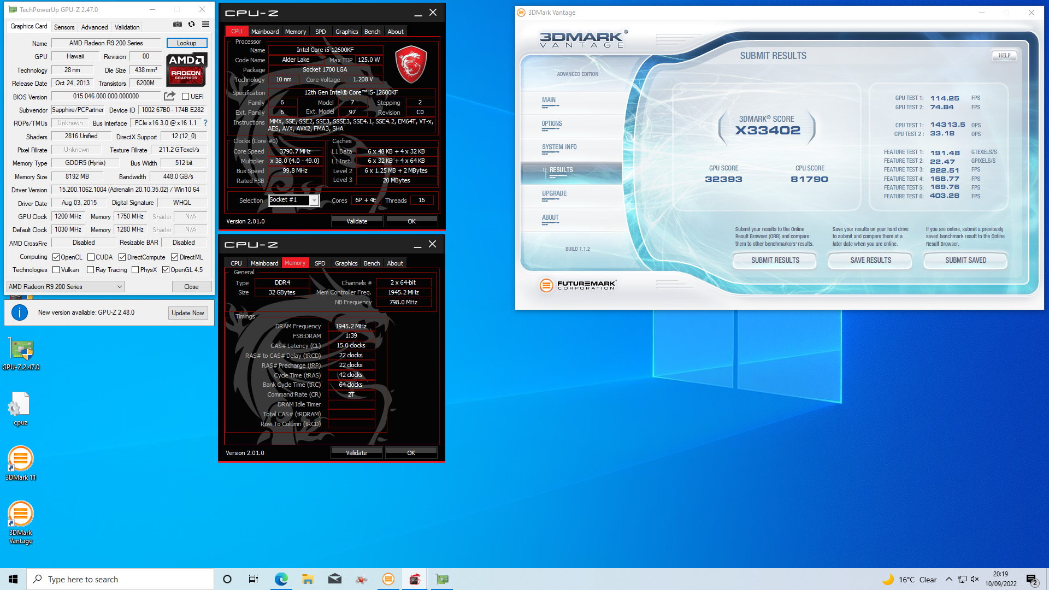Open the AMD Radeon R9 200 Series dropdown

66,286
